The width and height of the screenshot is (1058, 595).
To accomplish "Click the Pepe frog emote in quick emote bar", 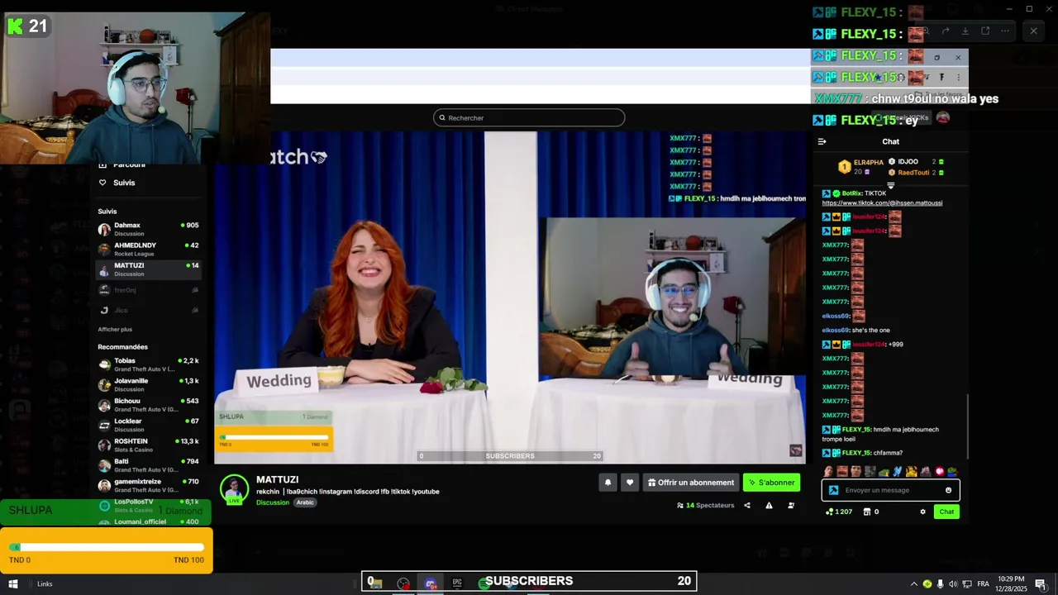I will [884, 472].
